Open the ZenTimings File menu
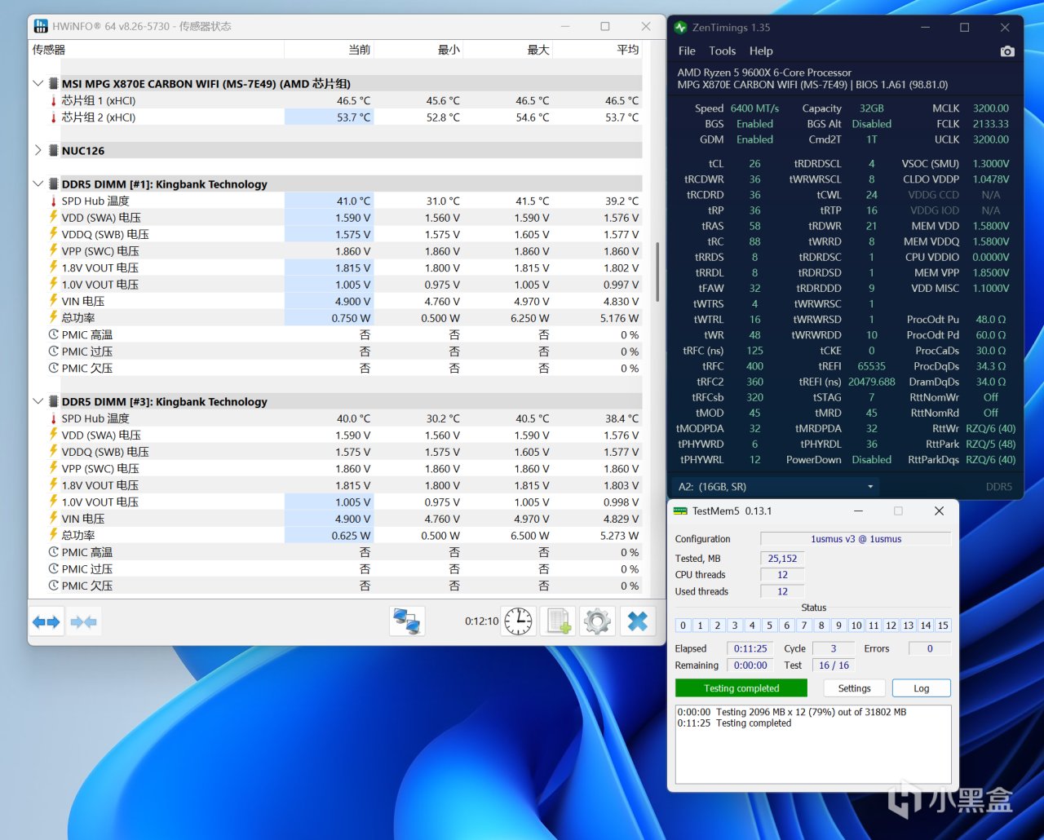Image resolution: width=1044 pixels, height=840 pixels. tap(687, 51)
